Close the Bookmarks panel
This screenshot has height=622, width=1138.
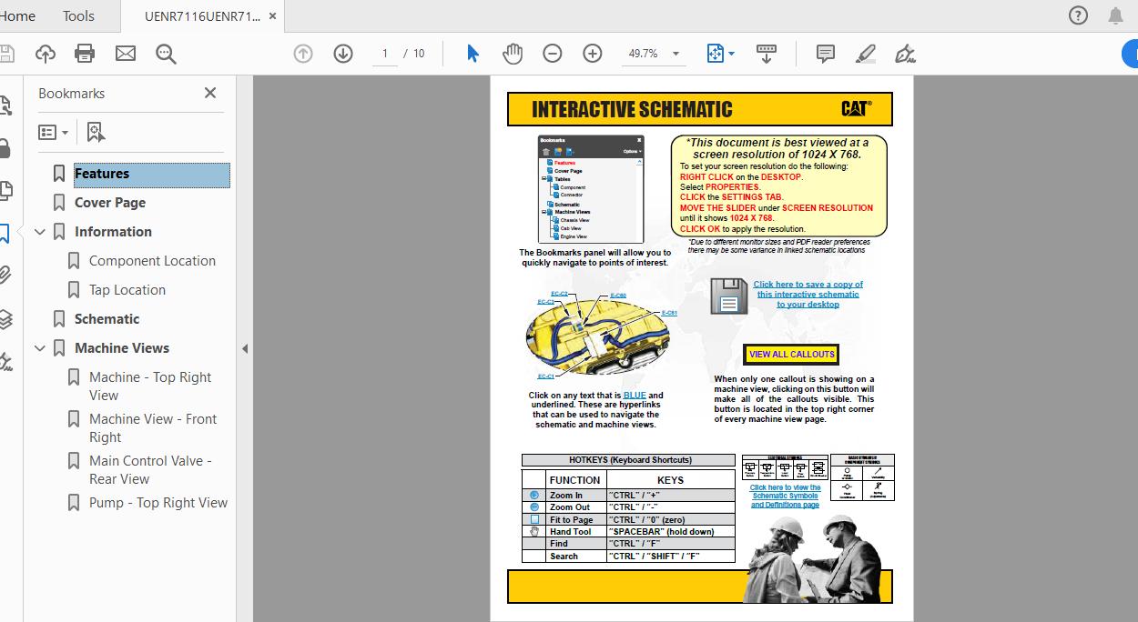click(x=210, y=93)
